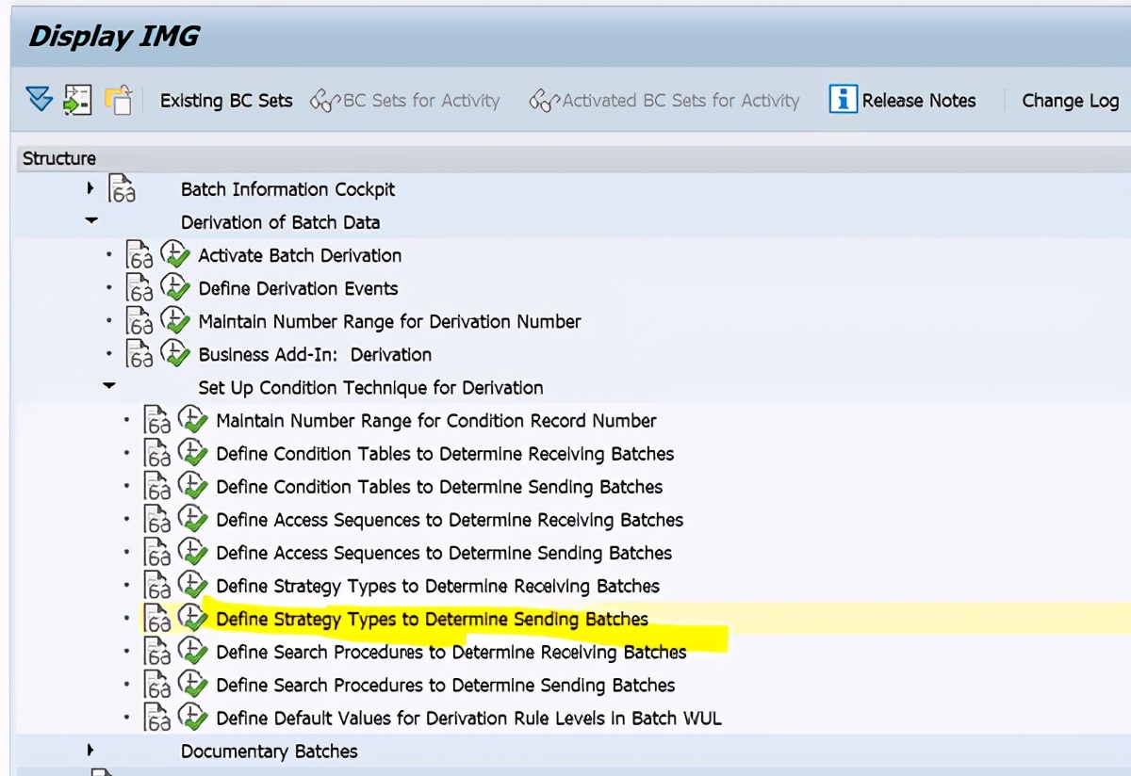Open the Change Log
This screenshot has width=1131, height=776.
tap(1071, 100)
